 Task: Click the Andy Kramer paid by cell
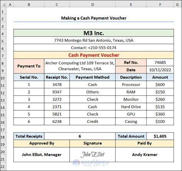click(145, 154)
